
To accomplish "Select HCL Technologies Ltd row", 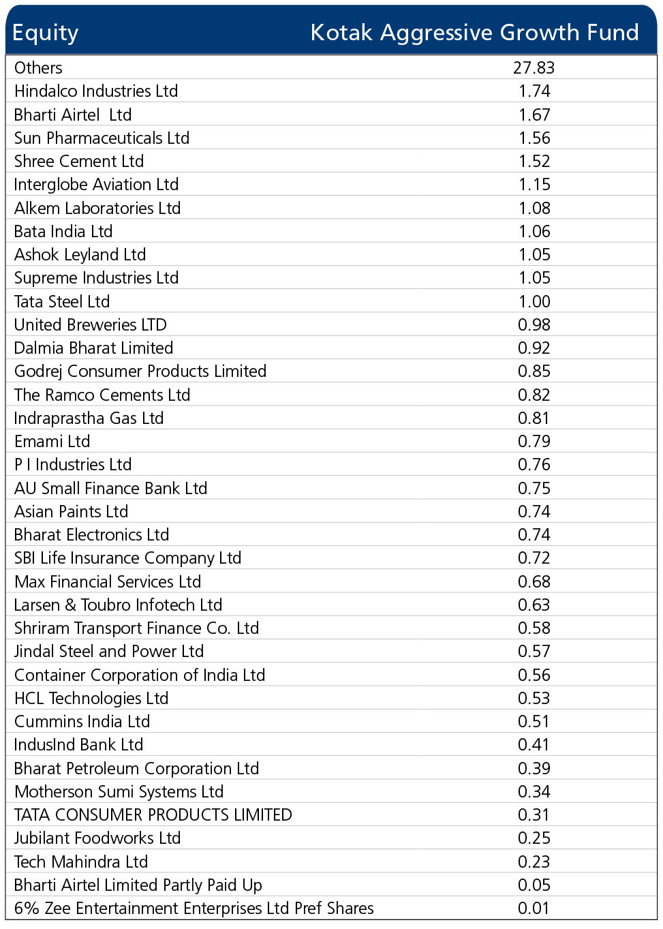I will (x=331, y=698).
